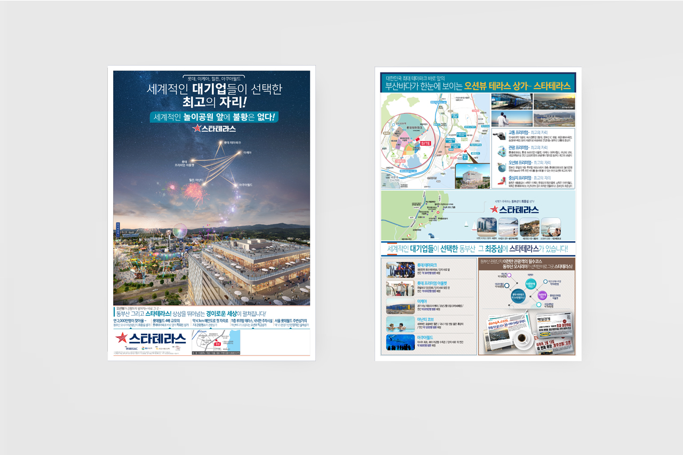Click the 롯데 프리미엄 아울렛 star point label

pyautogui.click(x=191, y=163)
